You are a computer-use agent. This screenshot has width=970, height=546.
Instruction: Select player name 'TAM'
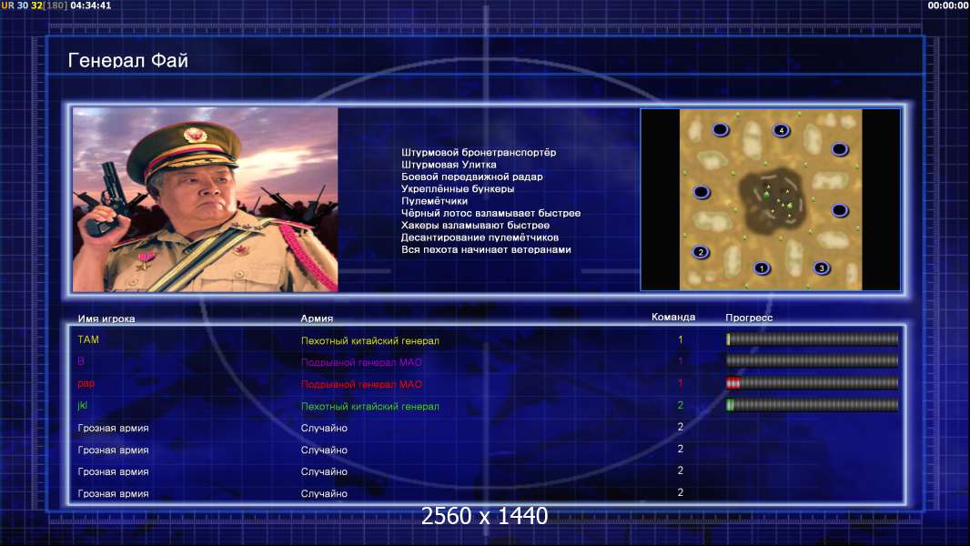coord(88,339)
